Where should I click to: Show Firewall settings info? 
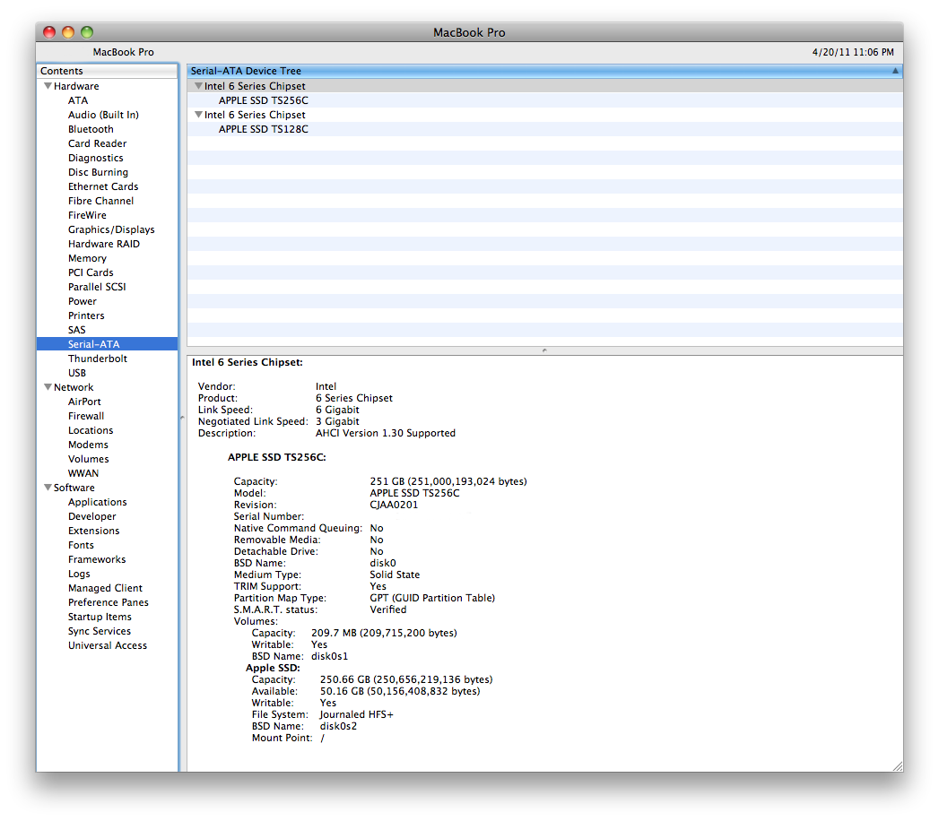[x=85, y=416]
